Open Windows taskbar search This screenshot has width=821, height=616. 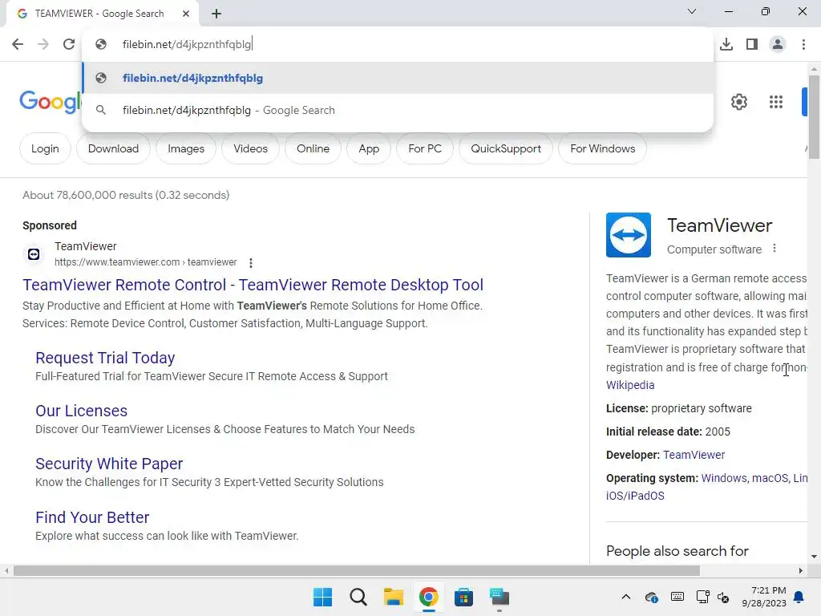pos(358,597)
